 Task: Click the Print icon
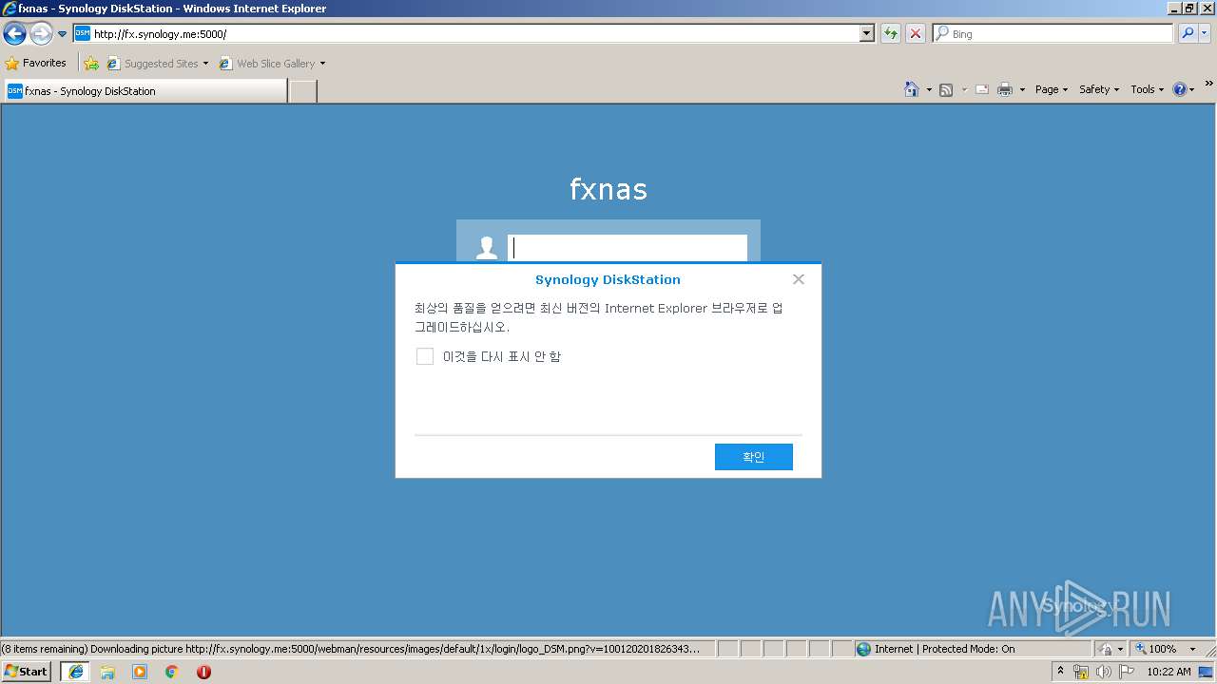tap(1005, 89)
